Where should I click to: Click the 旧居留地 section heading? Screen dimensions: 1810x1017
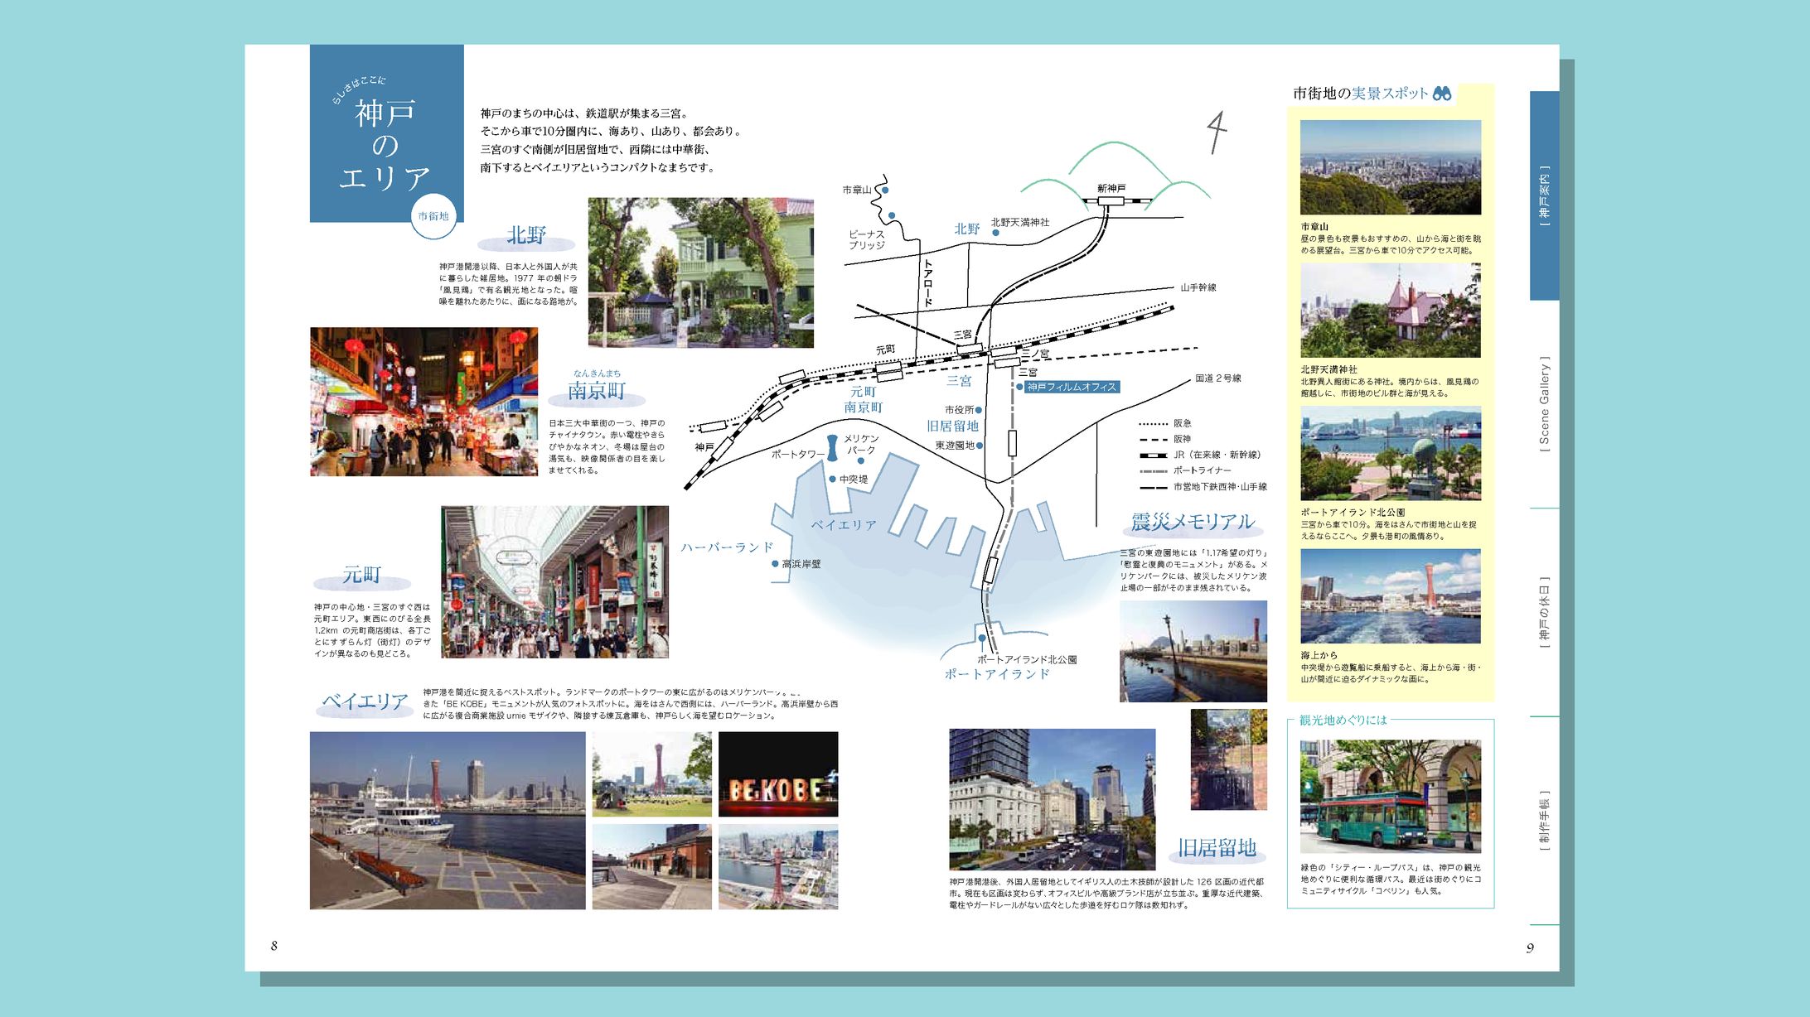click(1217, 848)
